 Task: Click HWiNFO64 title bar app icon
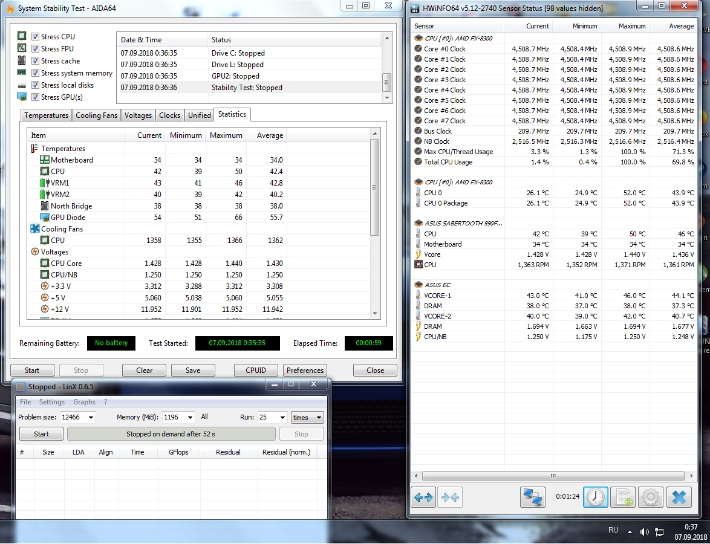click(415, 8)
